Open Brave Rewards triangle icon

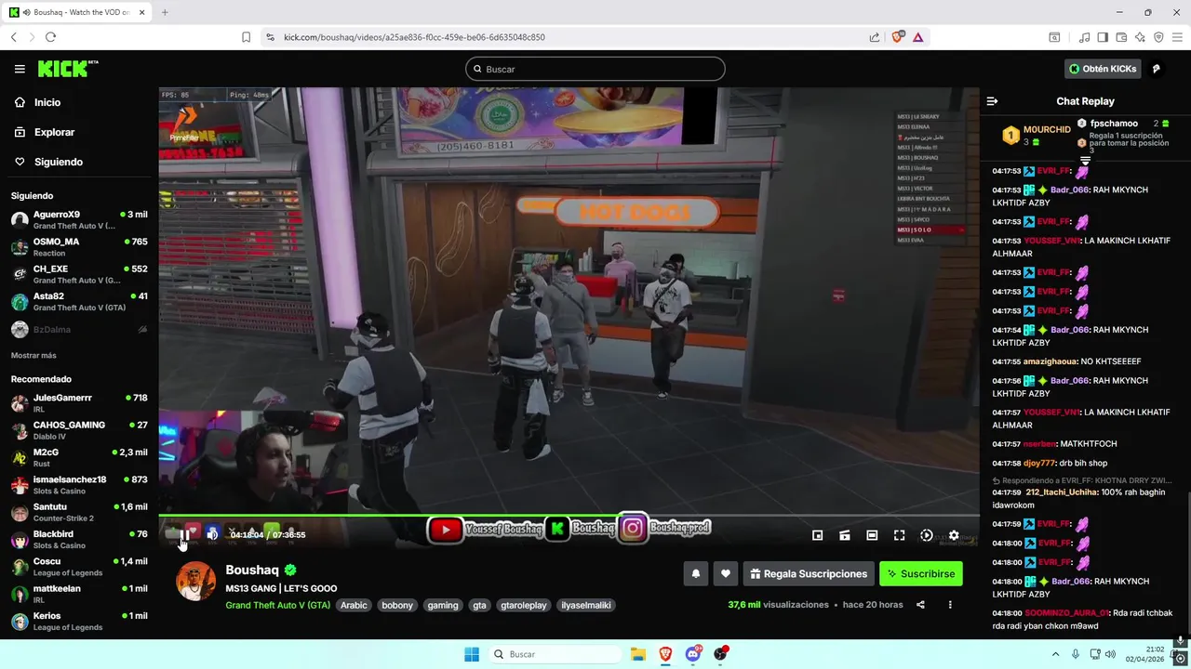tap(918, 37)
